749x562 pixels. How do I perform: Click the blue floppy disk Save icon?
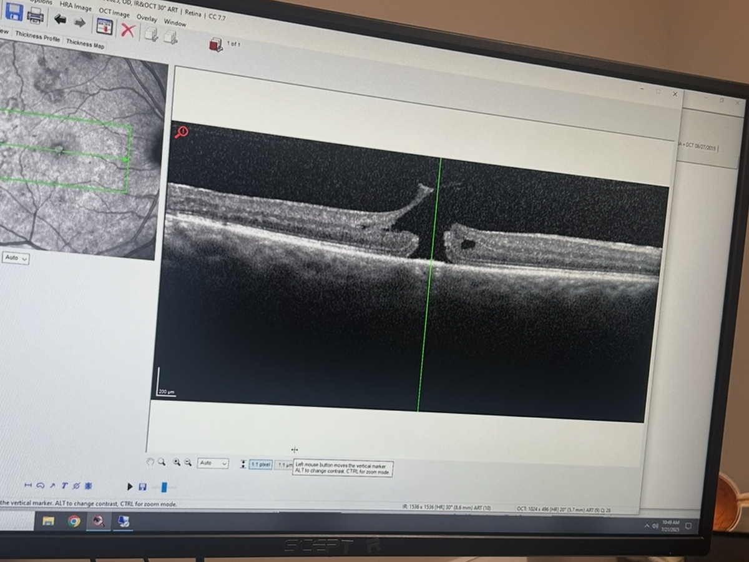(x=14, y=11)
